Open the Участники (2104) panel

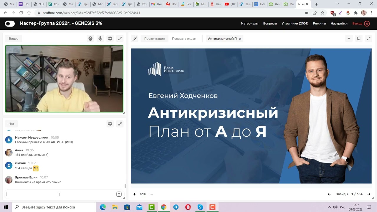pyautogui.click(x=295, y=23)
